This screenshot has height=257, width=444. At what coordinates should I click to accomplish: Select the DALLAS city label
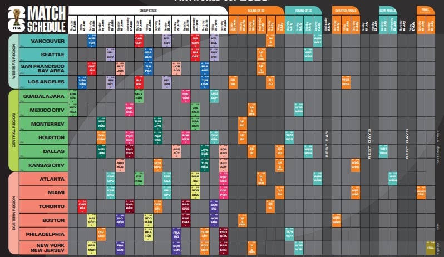43,151
